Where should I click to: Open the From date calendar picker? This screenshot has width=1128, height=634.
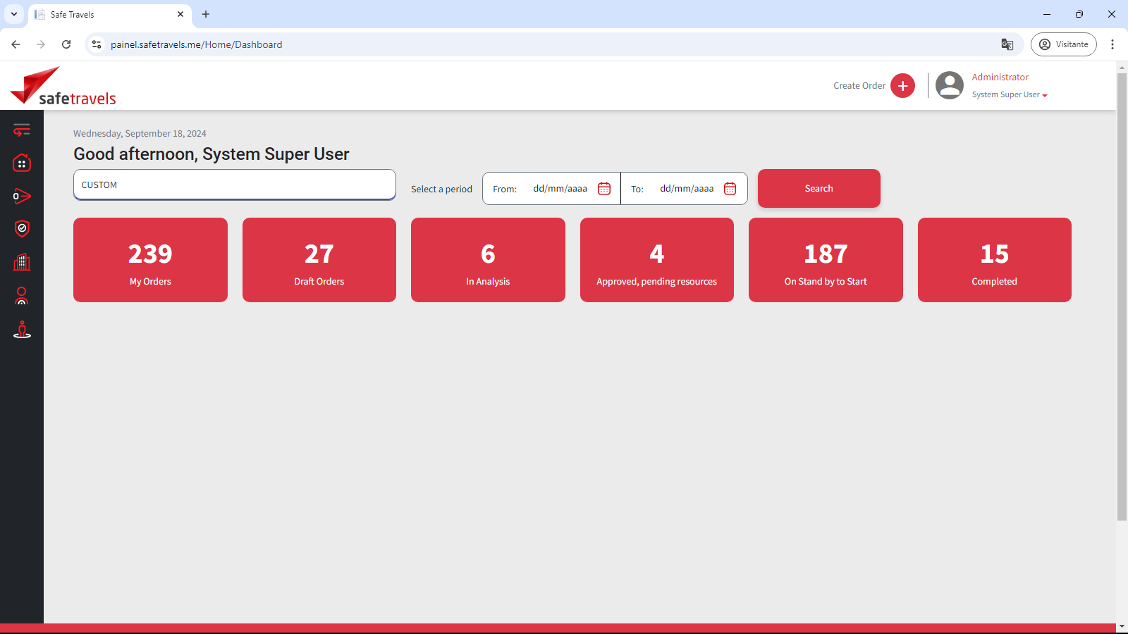pyautogui.click(x=604, y=189)
